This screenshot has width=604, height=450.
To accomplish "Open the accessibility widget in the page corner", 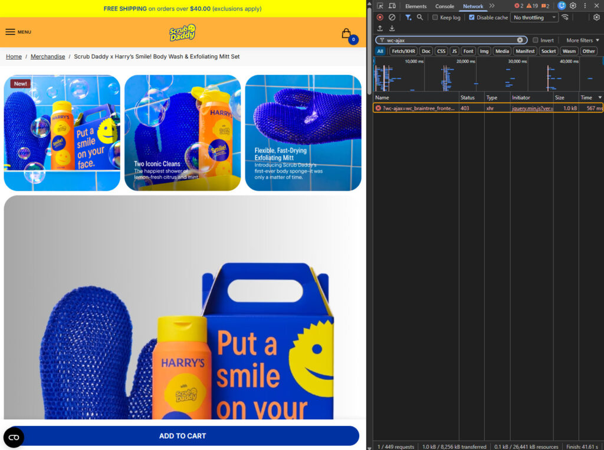I will [x=14, y=437].
